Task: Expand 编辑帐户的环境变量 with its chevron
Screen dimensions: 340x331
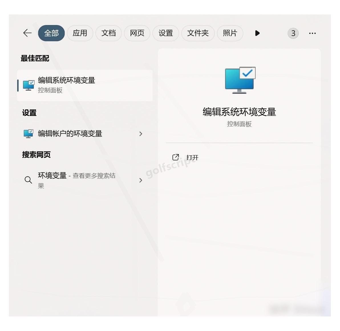Action: click(x=141, y=134)
